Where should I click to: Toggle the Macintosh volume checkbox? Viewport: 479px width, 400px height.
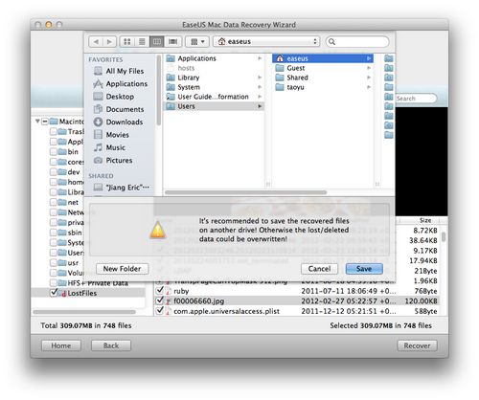click(x=45, y=122)
